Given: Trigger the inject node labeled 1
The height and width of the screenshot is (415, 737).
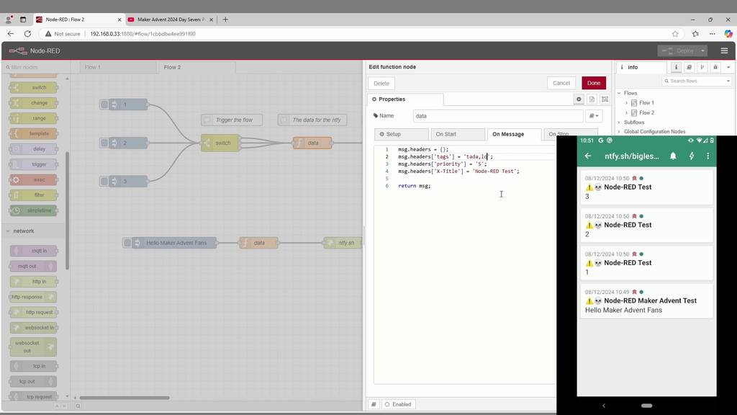Looking at the screenshot, I should click(104, 104).
